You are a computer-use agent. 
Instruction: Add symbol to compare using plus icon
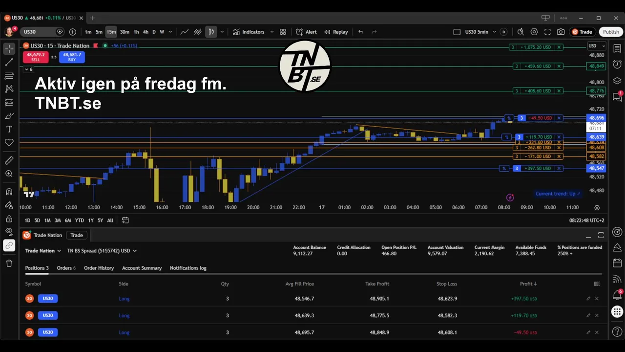tap(73, 32)
